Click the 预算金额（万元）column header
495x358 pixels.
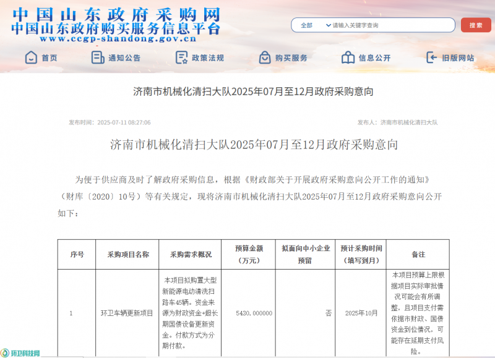pyautogui.click(x=249, y=255)
